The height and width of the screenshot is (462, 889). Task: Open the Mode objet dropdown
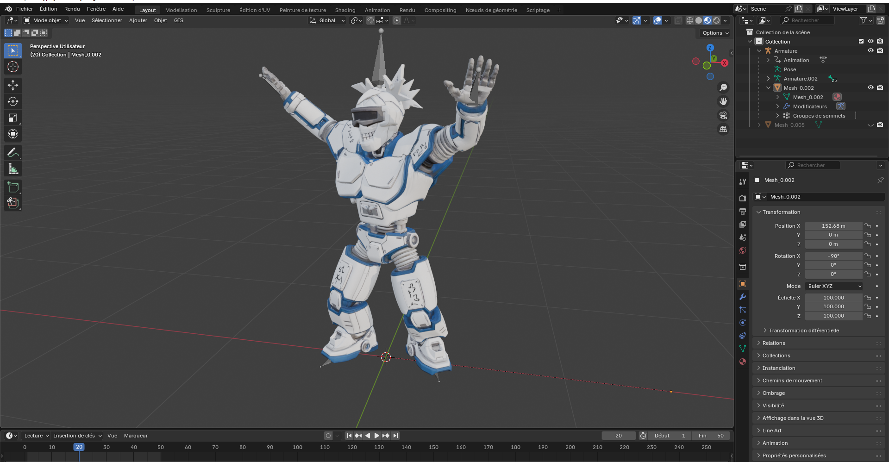tap(46, 20)
